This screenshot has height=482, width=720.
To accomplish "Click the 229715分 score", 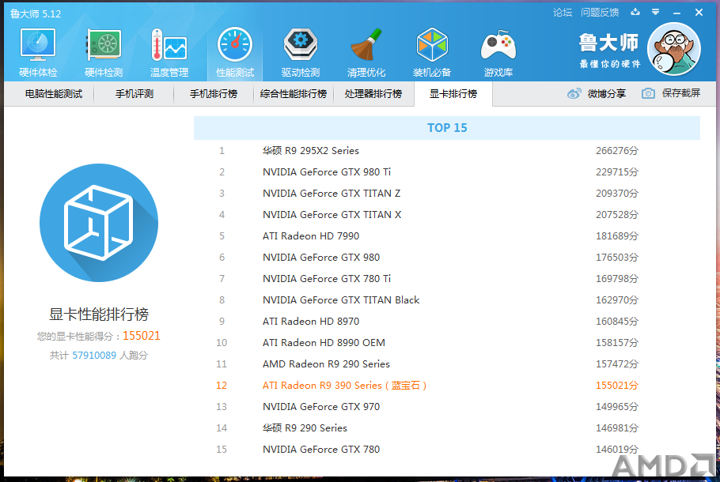I will (616, 172).
